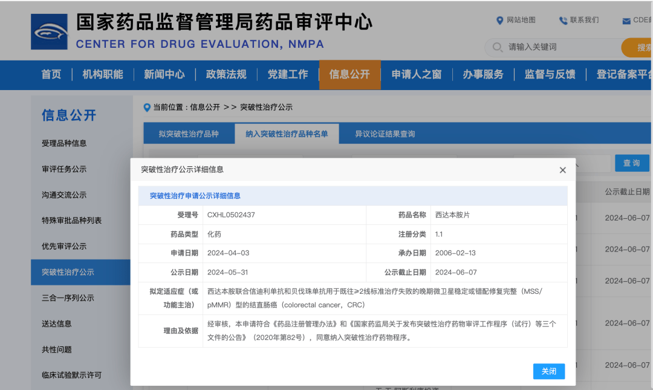Screen dimensions: 653x390
Task: Click the envelope icon for CDE邮箱
Action: (627, 20)
